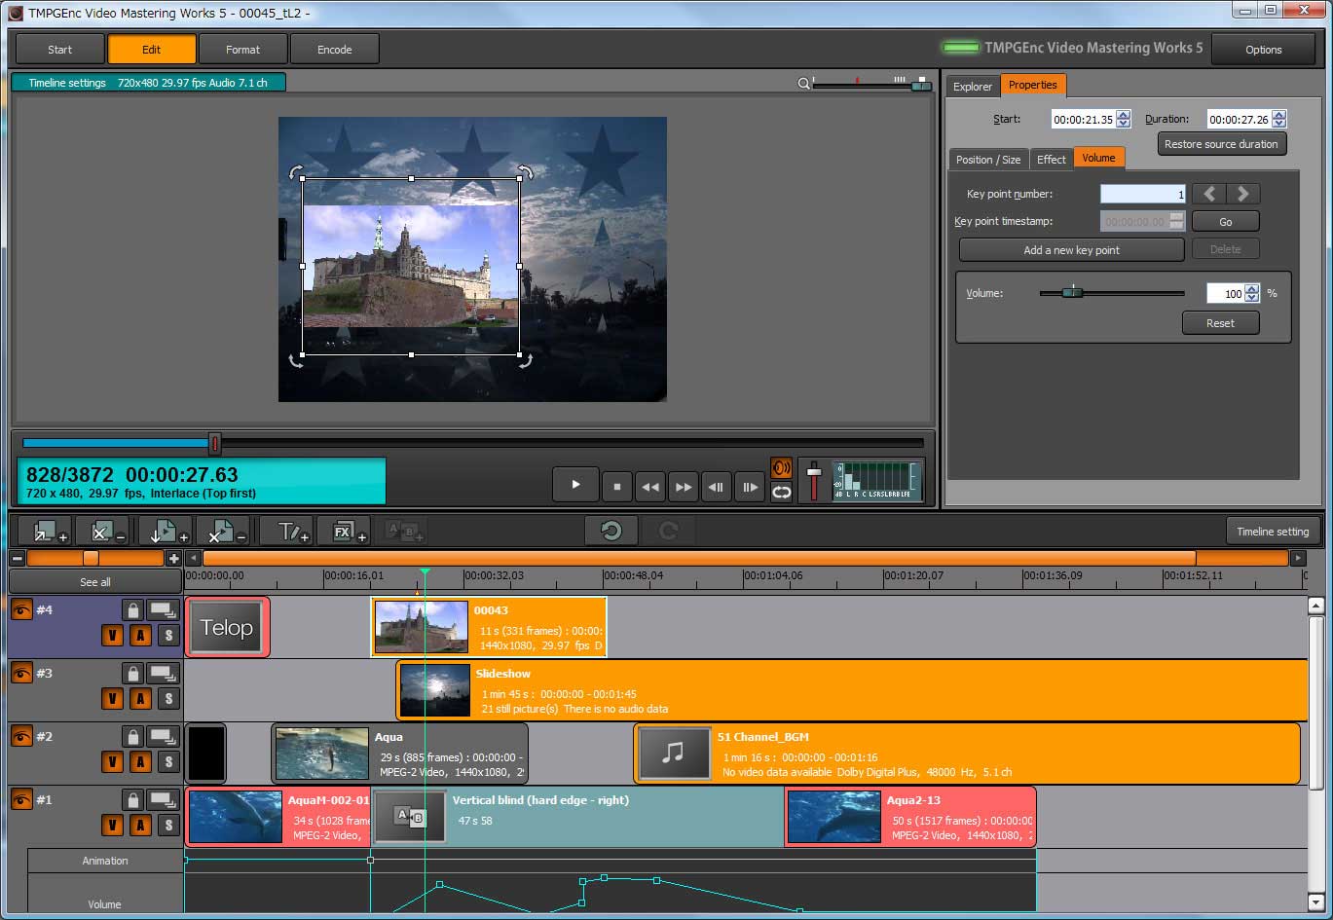Viewport: 1333px width, 920px height.
Task: Hide layer #4 with its eye icon
Action: click(x=21, y=610)
